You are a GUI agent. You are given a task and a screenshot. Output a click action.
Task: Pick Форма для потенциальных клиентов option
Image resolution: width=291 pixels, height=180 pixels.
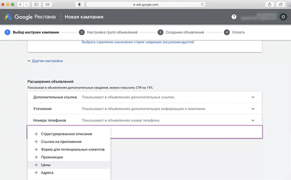69,149
